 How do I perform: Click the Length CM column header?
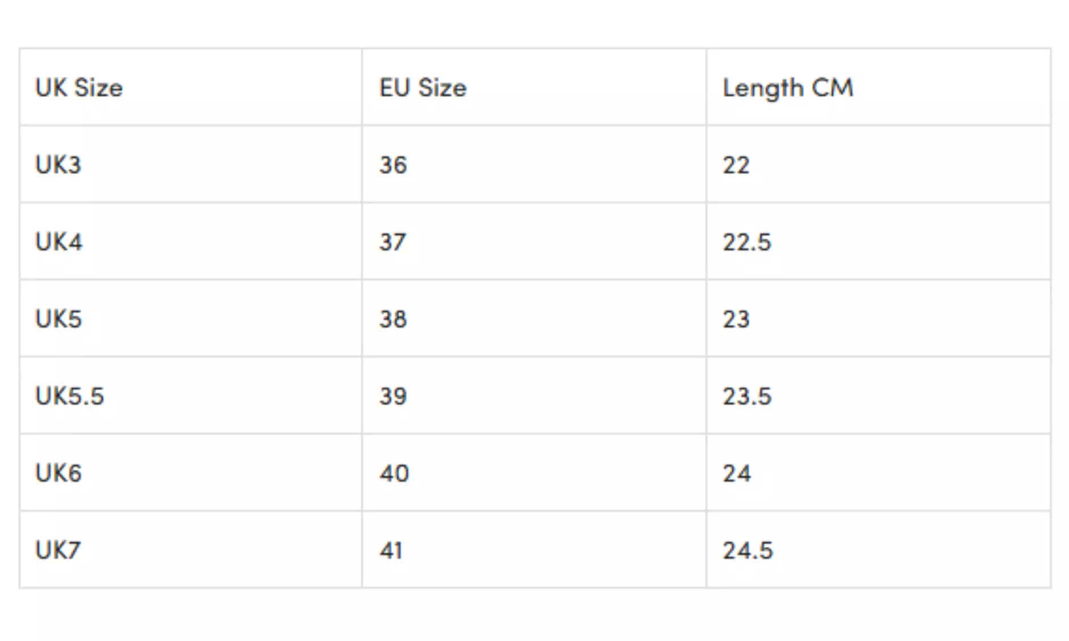tap(788, 88)
